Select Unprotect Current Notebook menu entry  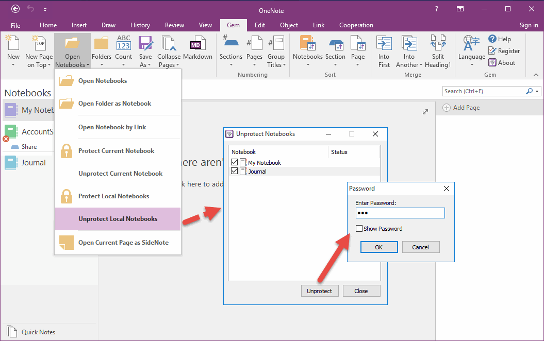point(118,173)
